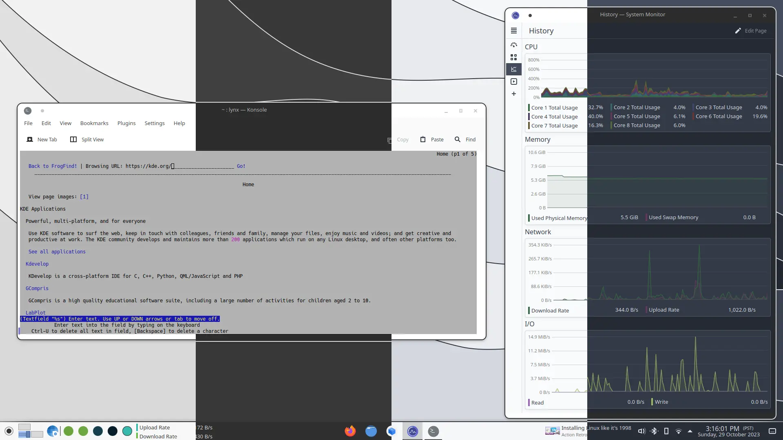Open the Bookmarks menu in Konsole
Screen dimensions: 783x440
point(94,123)
